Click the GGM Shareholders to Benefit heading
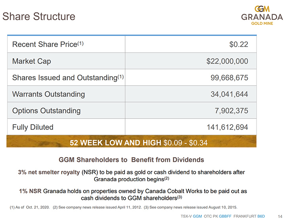This screenshot has height=220, width=287. tap(131, 160)
